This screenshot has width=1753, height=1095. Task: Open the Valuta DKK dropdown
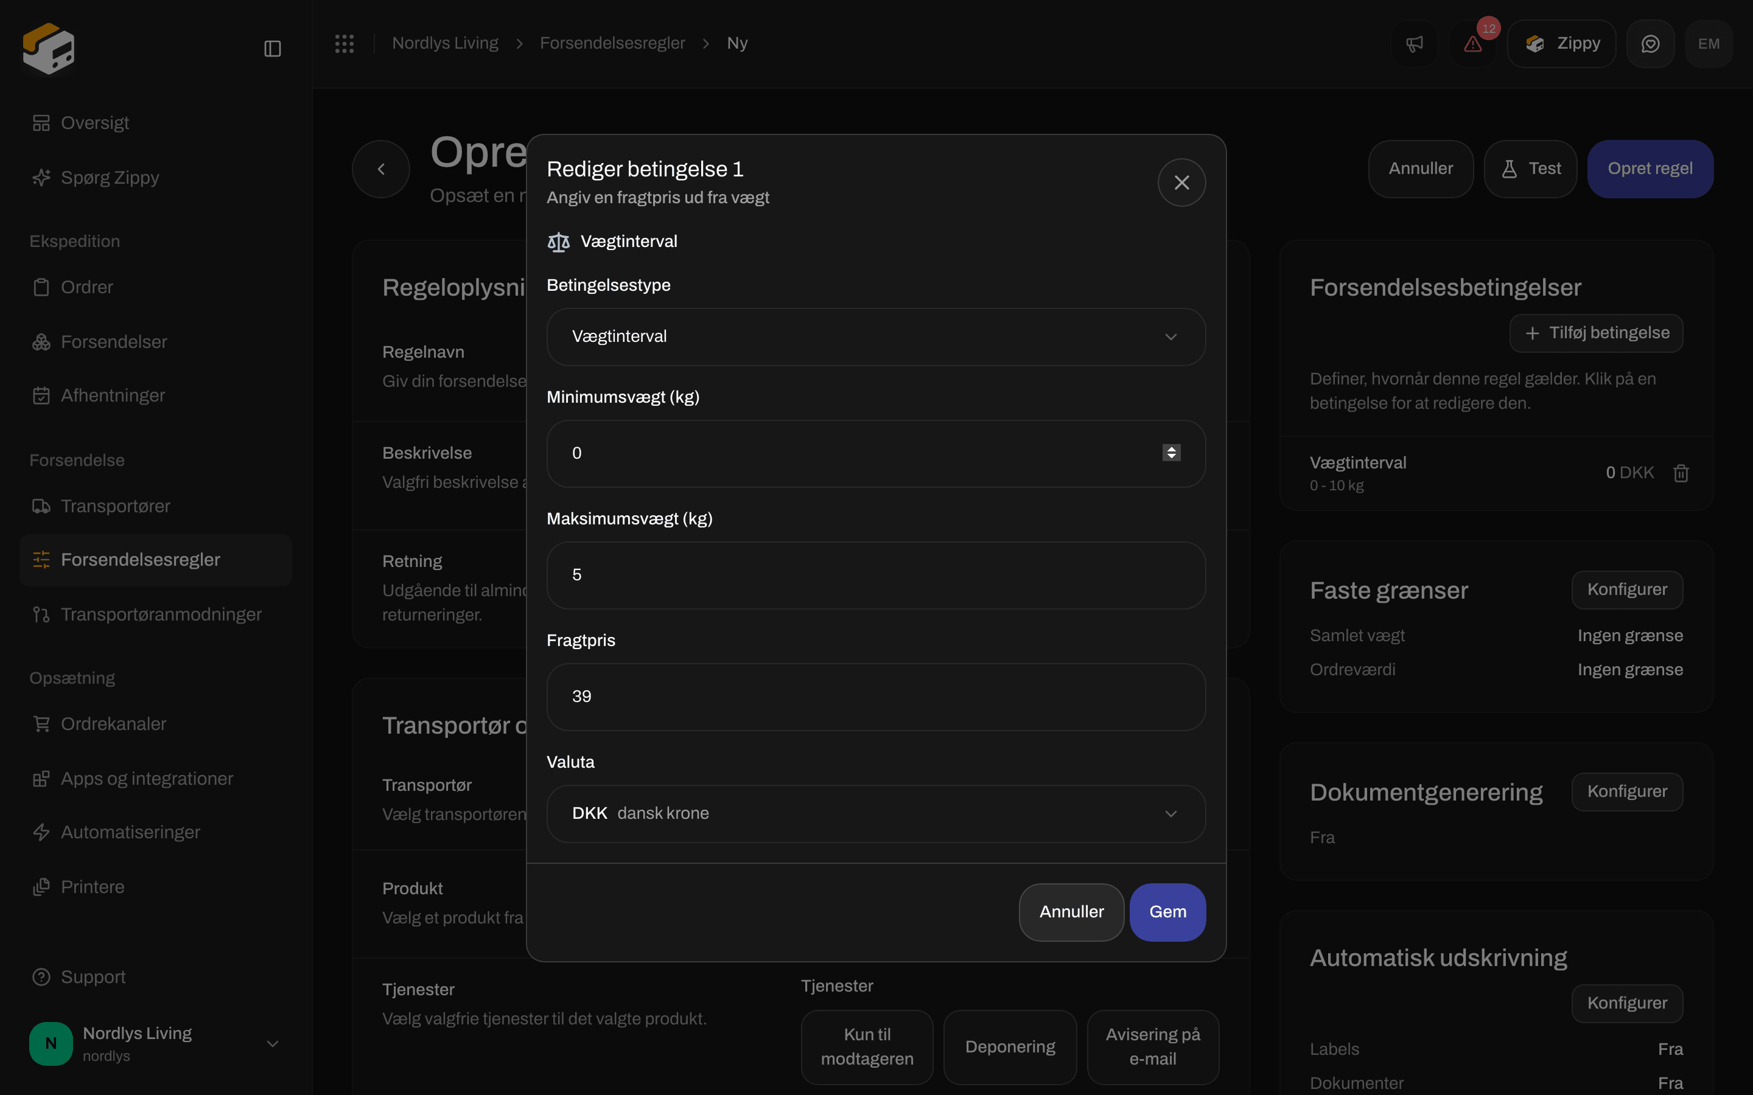click(x=876, y=813)
